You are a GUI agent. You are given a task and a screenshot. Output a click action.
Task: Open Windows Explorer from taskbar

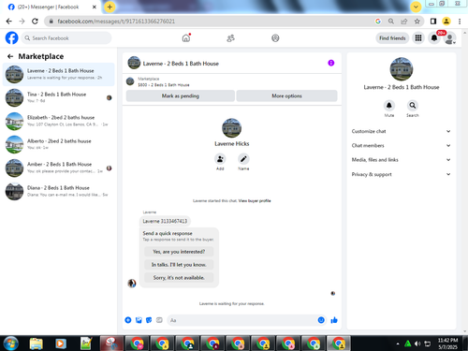point(36,344)
